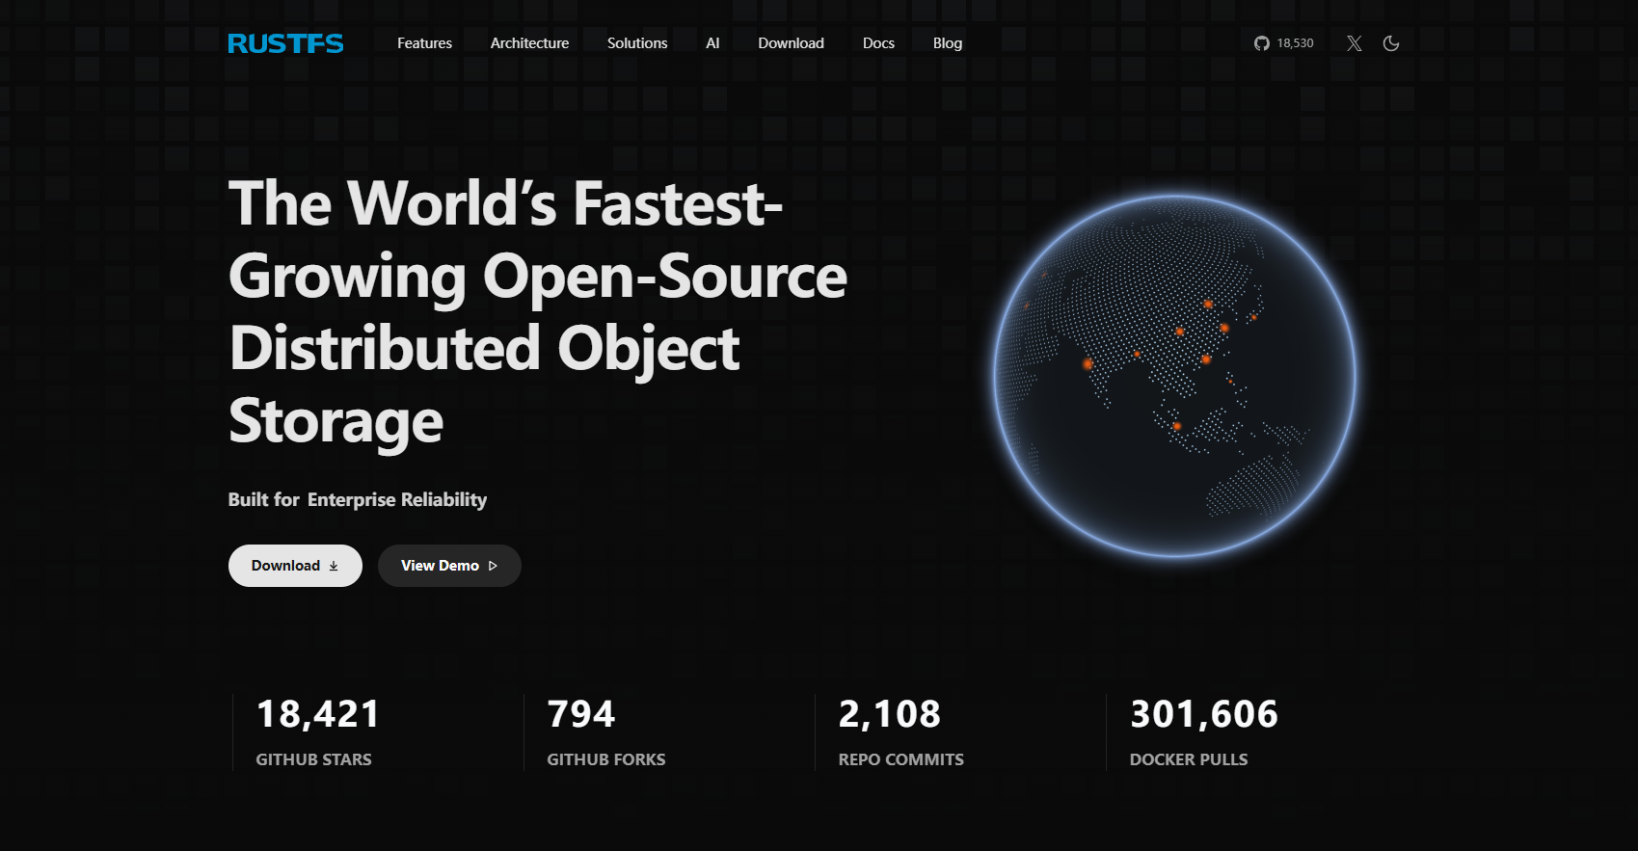Image resolution: width=1638 pixels, height=851 pixels.
Task: Click the 'Built for Enterprise Reliability' tagline
Action: pyautogui.click(x=358, y=499)
